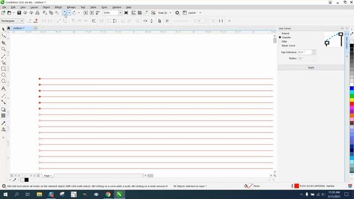Open the zoom level dropdown
The width and height of the screenshot is (354, 199).
click(120, 13)
